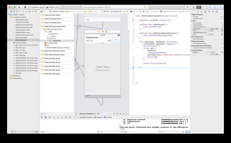
Task: Click Thread 1 in debug jump bar
Action: pos(99,117)
